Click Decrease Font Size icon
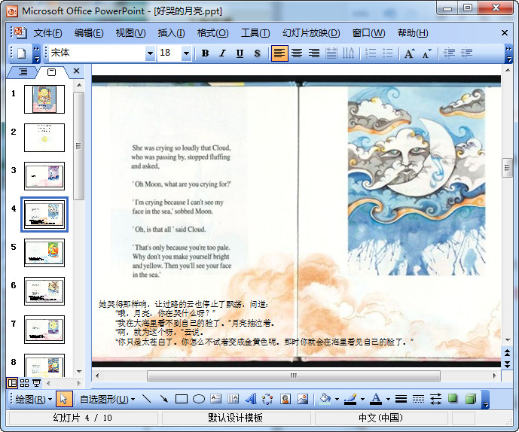This screenshot has height=432, width=519. 426,53
